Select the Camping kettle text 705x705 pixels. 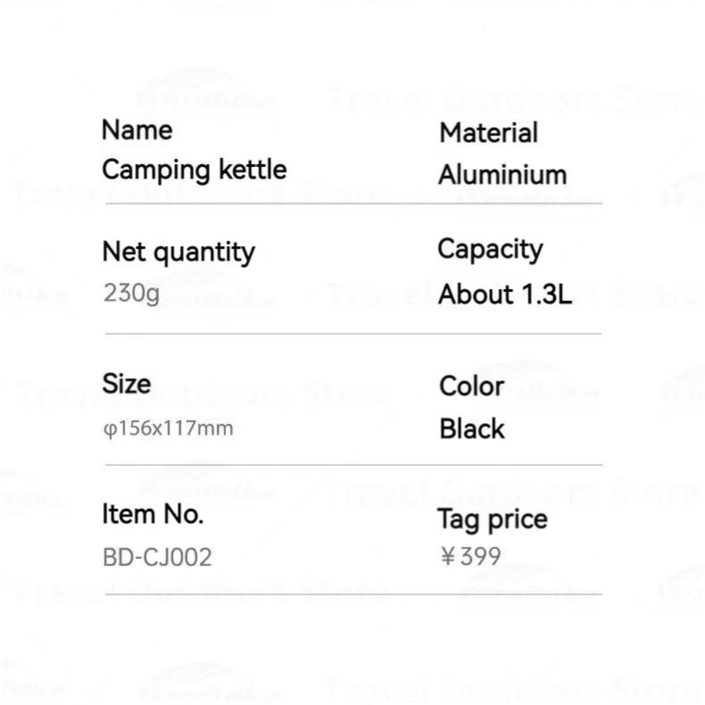194,170
